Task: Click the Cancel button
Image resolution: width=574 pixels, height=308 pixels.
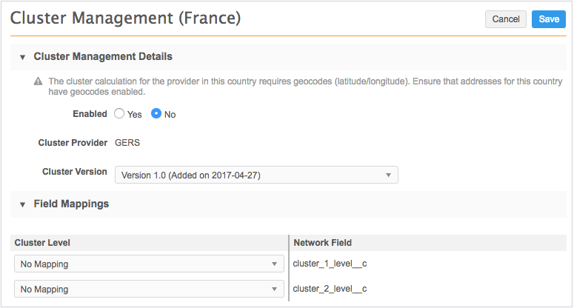Action: [x=506, y=19]
